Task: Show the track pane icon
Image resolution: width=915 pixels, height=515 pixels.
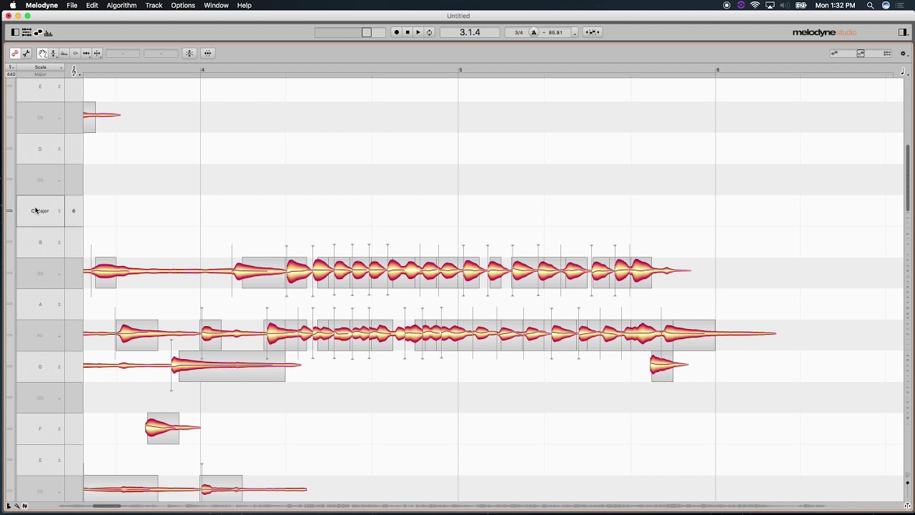Action: [26, 32]
